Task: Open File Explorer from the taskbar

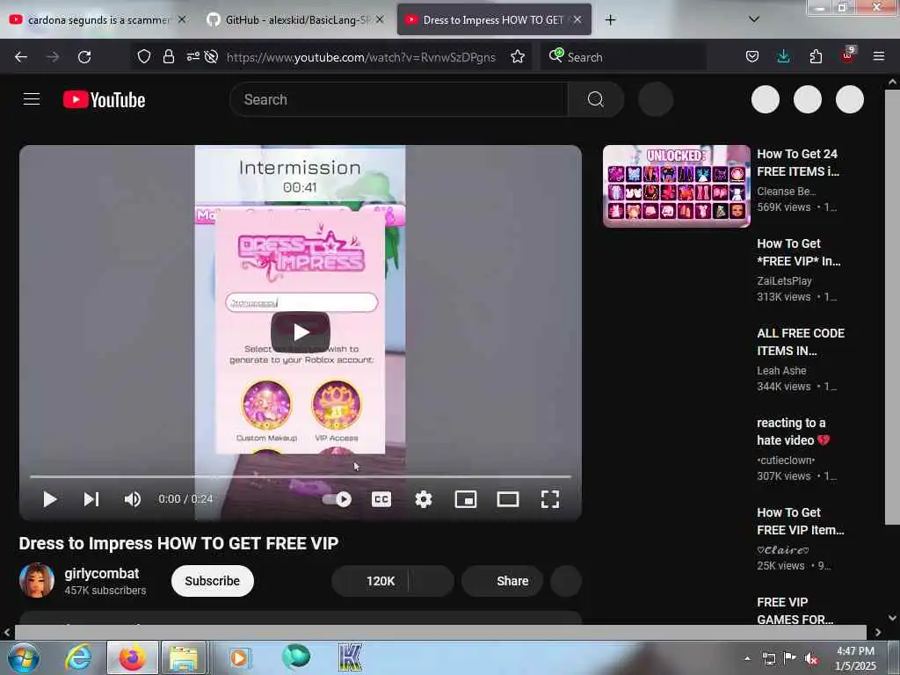Action: pyautogui.click(x=184, y=657)
